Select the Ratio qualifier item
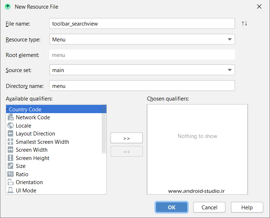This screenshot has width=270, height=218. [x=22, y=174]
